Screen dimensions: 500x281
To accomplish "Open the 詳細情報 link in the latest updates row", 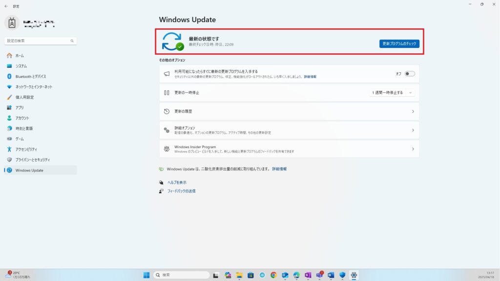I will tap(310, 77).
